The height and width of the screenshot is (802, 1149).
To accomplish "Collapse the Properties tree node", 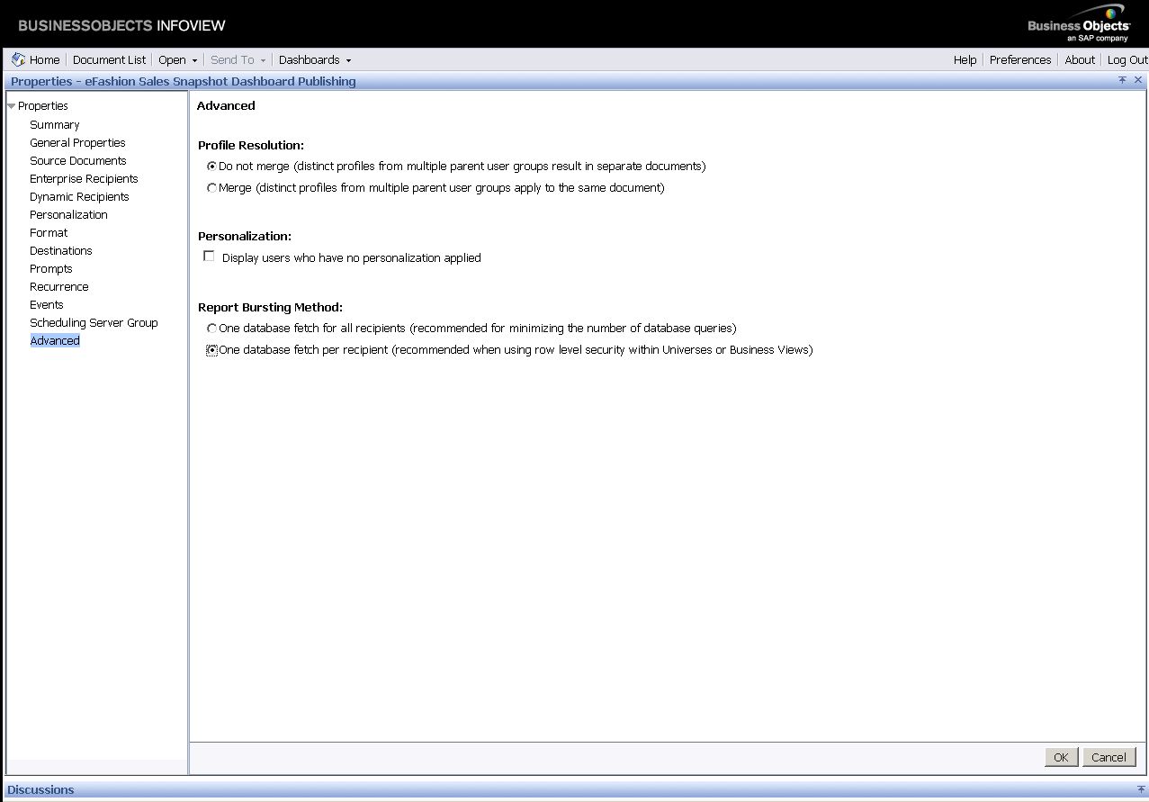I will click(11, 106).
